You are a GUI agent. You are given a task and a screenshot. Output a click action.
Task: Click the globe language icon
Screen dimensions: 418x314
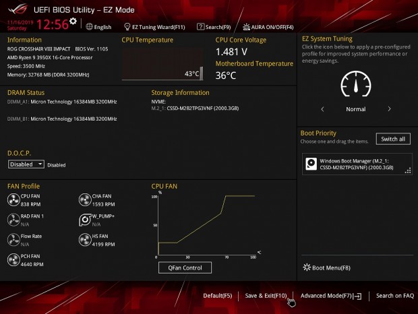[x=89, y=27]
